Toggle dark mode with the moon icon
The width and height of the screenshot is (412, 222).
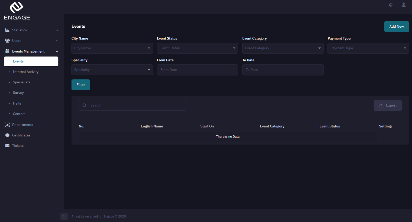tap(391, 5)
